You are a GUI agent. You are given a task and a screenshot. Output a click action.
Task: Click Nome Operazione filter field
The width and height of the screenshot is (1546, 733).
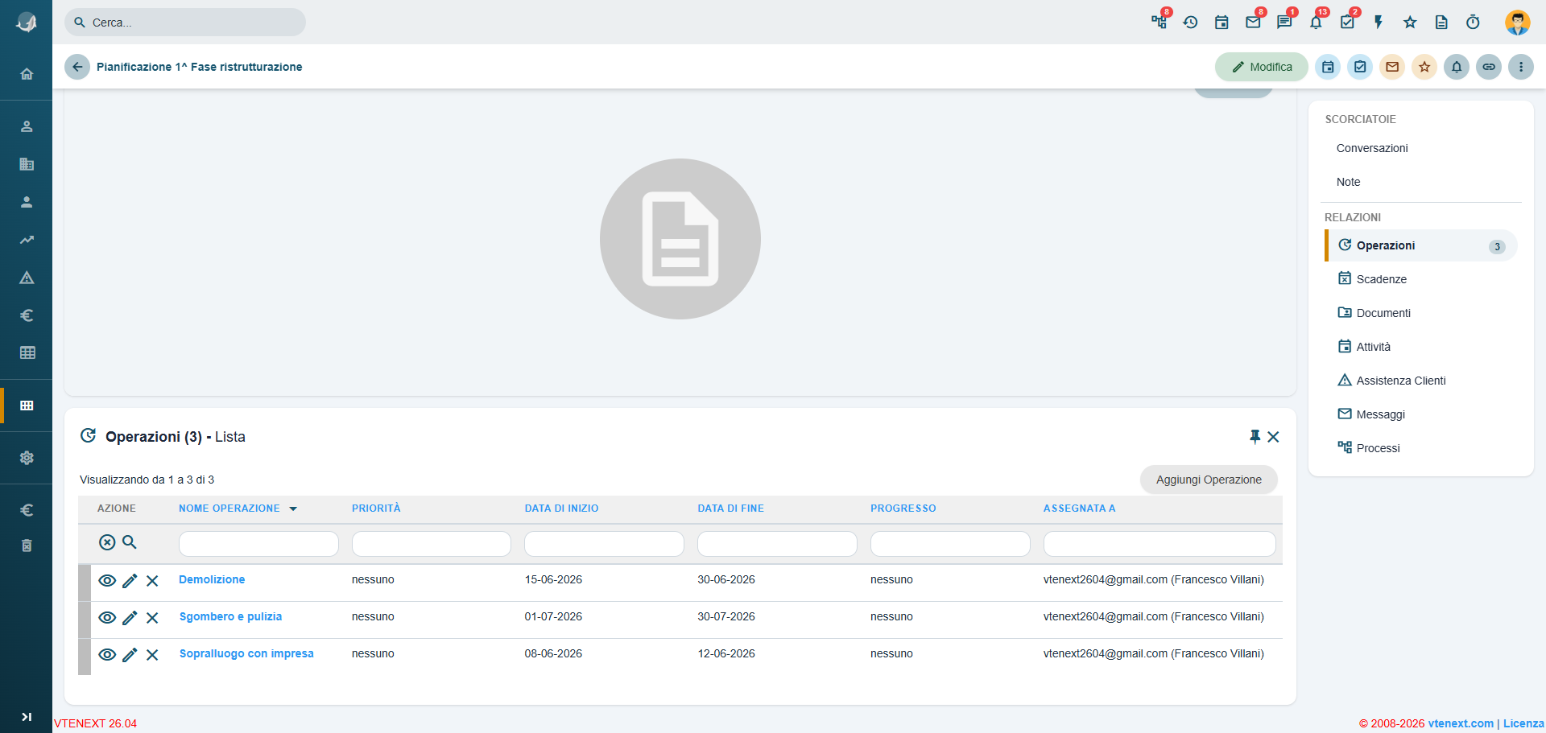tap(258, 544)
